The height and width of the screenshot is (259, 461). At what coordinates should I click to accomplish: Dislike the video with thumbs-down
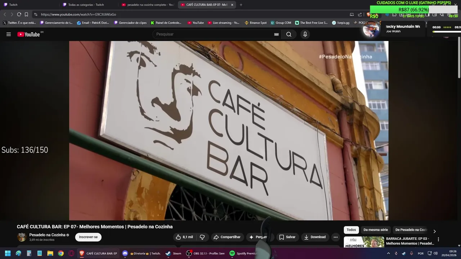coord(202,237)
